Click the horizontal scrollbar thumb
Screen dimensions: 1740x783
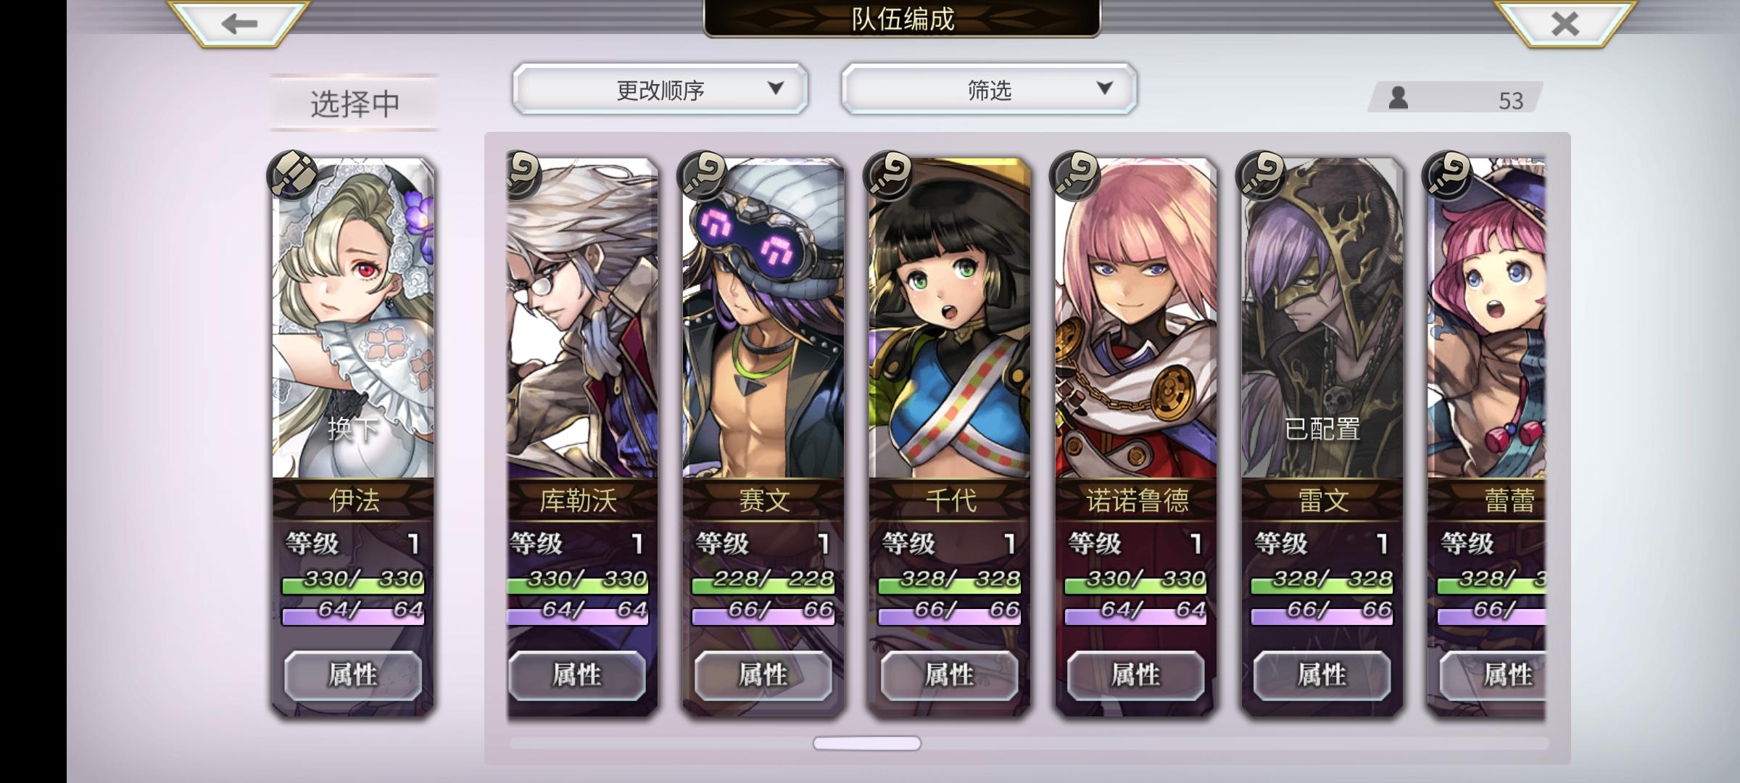[x=867, y=743]
